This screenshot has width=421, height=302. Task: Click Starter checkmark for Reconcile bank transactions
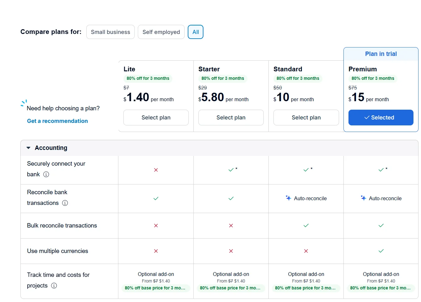pyautogui.click(x=231, y=198)
